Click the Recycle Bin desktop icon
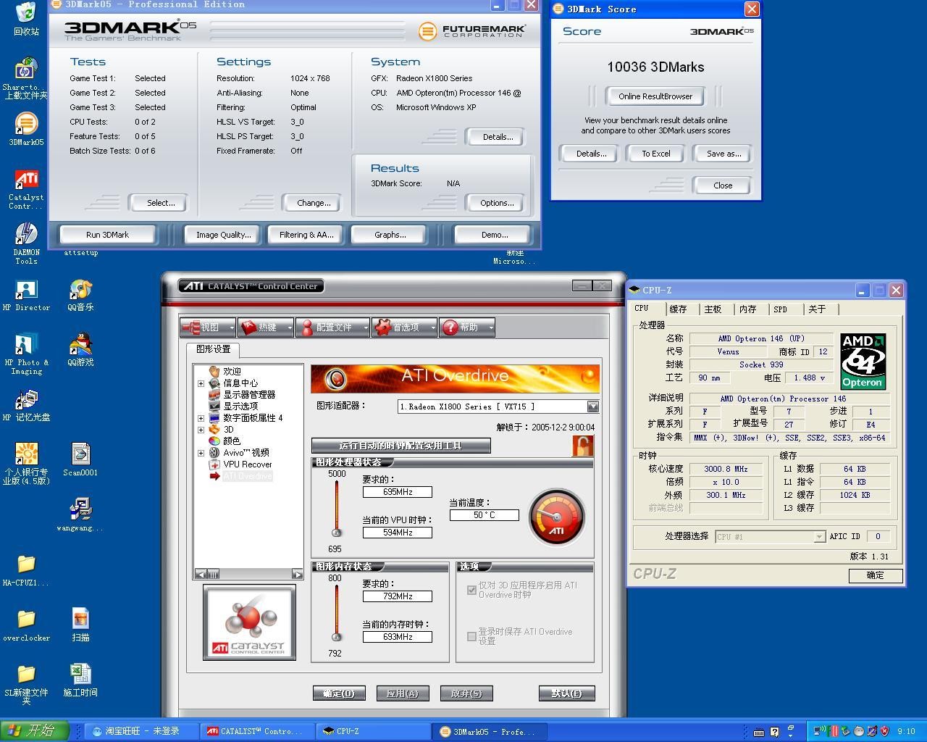 tap(26, 13)
